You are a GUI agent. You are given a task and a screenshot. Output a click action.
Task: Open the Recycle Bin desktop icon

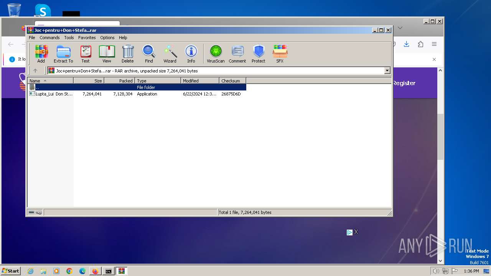14,10
